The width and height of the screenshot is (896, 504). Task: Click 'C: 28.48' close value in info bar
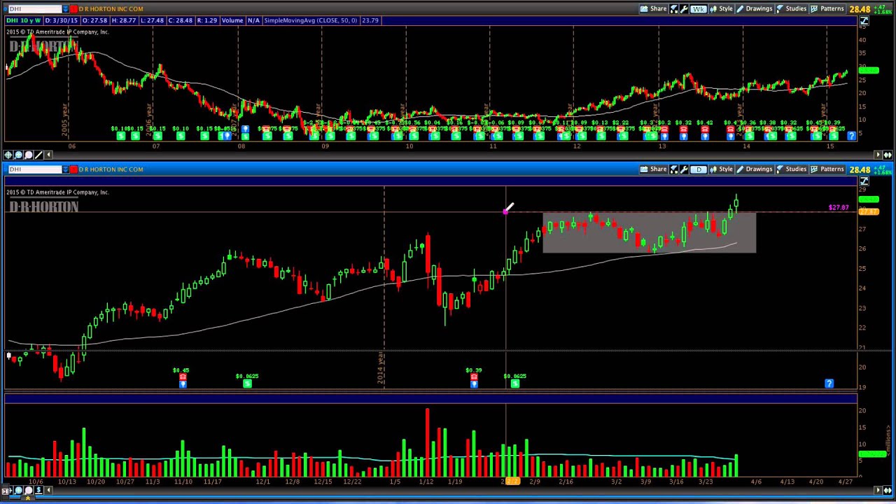(179, 20)
